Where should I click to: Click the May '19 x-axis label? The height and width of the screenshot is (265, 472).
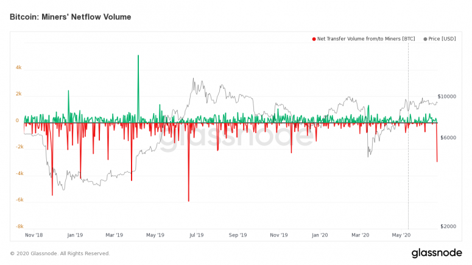[x=155, y=235]
